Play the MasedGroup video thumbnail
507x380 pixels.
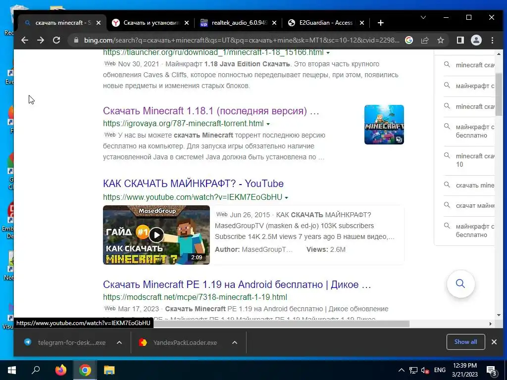click(x=156, y=235)
